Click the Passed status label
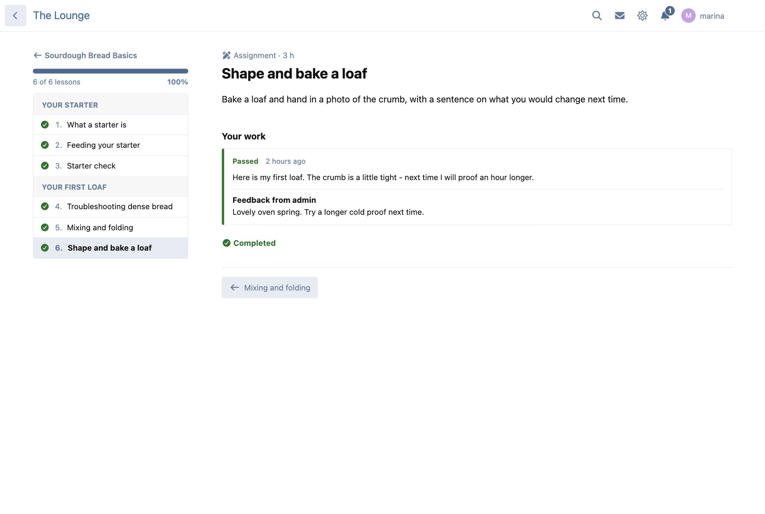Image resolution: width=765 pixels, height=514 pixels. [x=245, y=161]
